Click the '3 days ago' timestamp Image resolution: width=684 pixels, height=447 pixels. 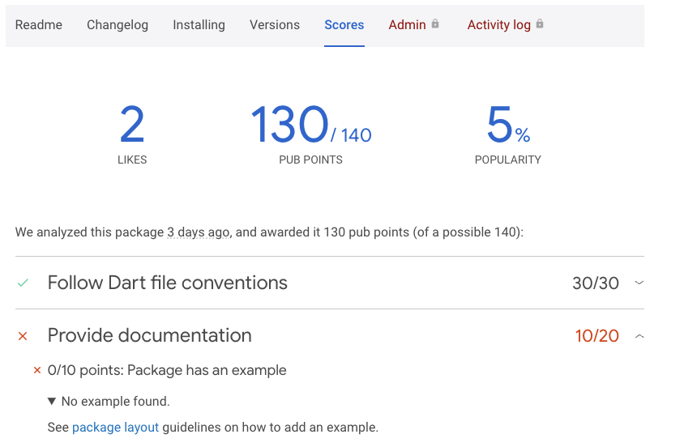coord(198,232)
